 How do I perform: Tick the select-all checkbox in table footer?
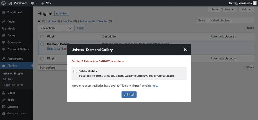point(42,59)
